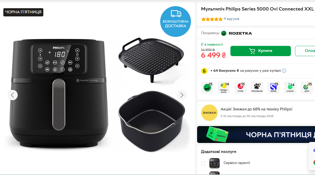The height and width of the screenshot is (175, 315).
Task: Open the 9 відгуків reviews link
Action: click(231, 19)
